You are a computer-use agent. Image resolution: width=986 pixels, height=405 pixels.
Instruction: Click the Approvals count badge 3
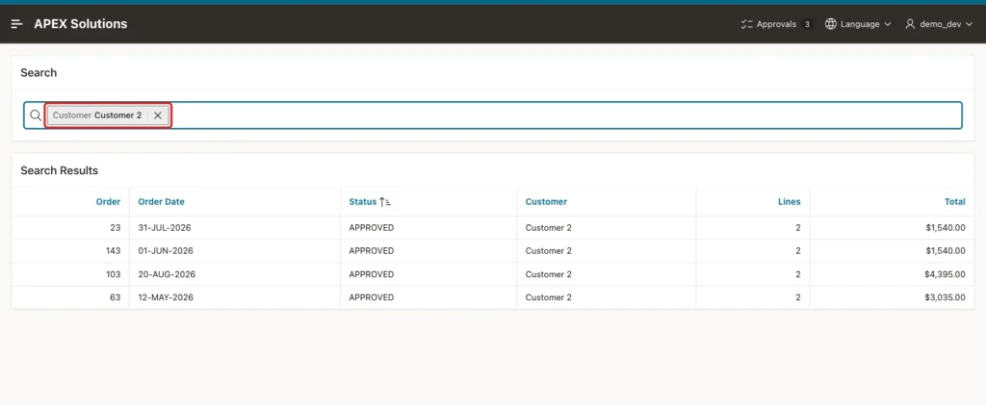[x=807, y=24]
